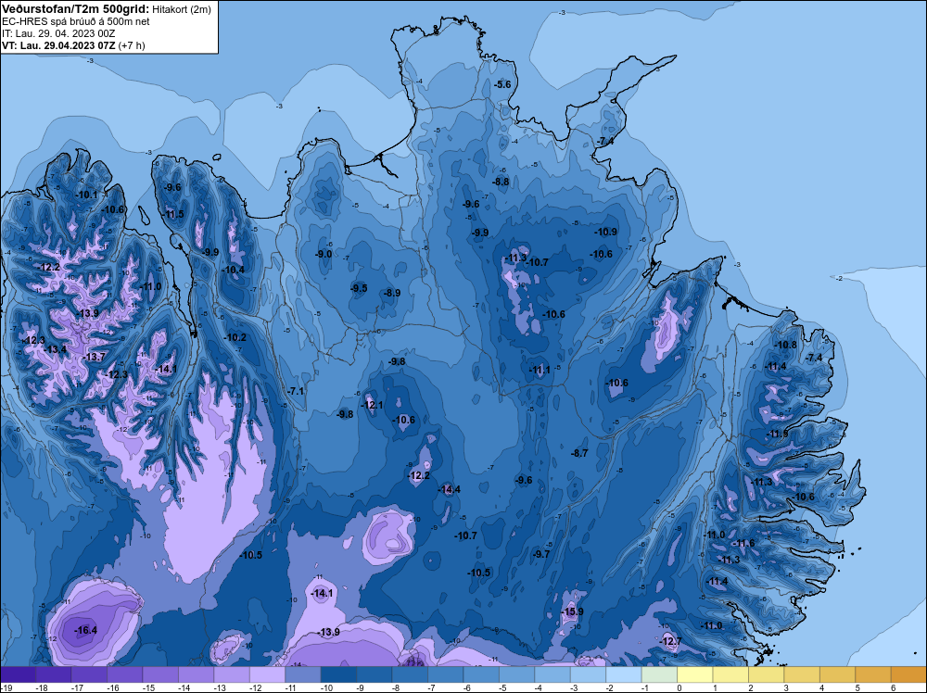Click the -13.7 temperature reading

(x=94, y=357)
